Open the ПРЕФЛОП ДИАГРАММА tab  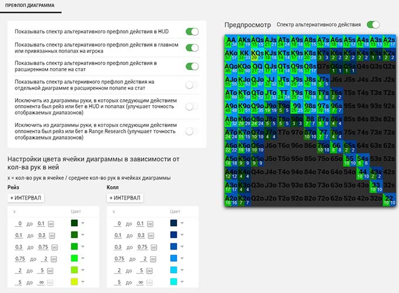pos(28,6)
